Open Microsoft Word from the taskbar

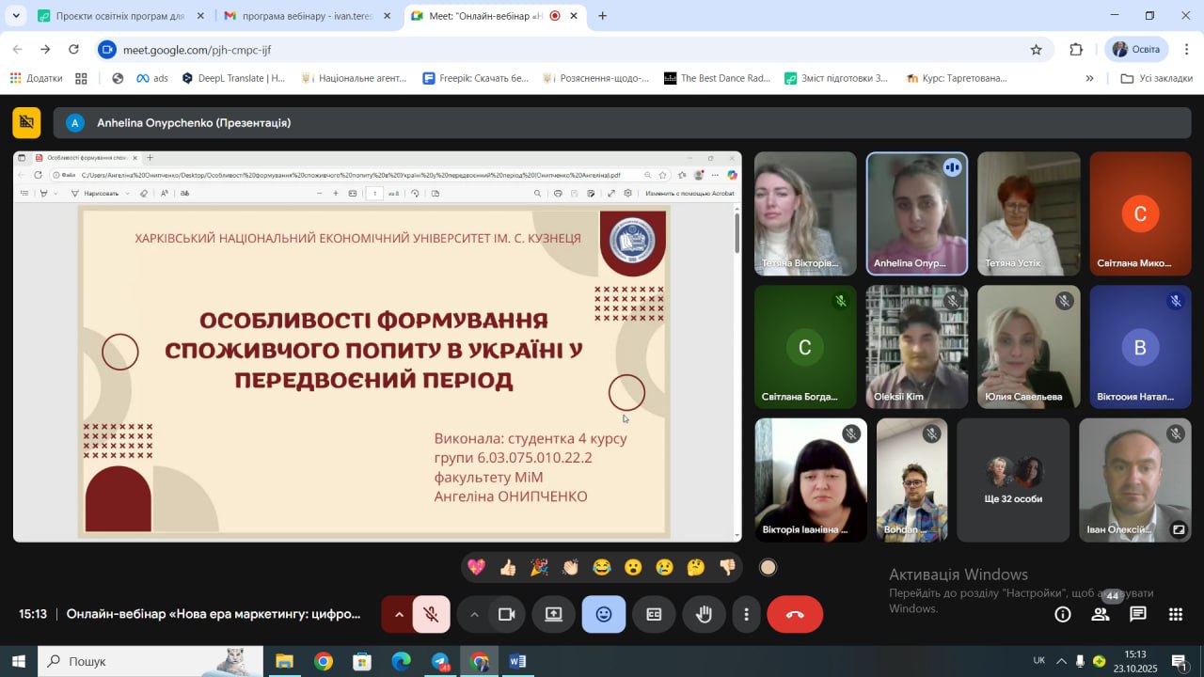pos(517,662)
